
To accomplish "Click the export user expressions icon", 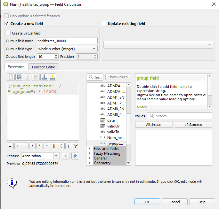I will click(53, 77).
